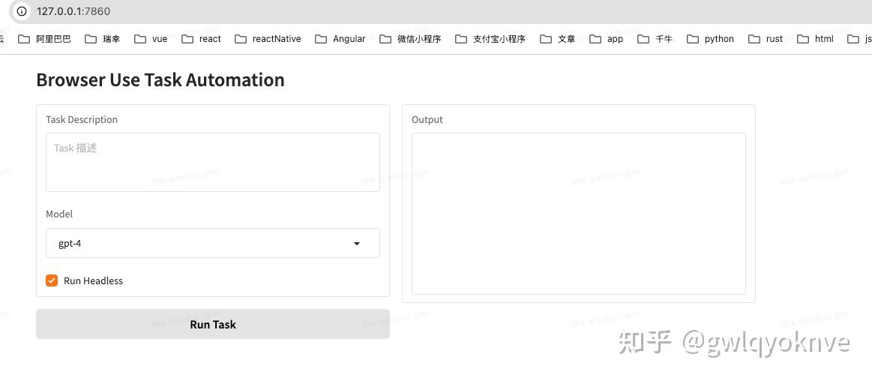Open the react bookmark folder
Screen dimensions: 872x381
(201, 39)
